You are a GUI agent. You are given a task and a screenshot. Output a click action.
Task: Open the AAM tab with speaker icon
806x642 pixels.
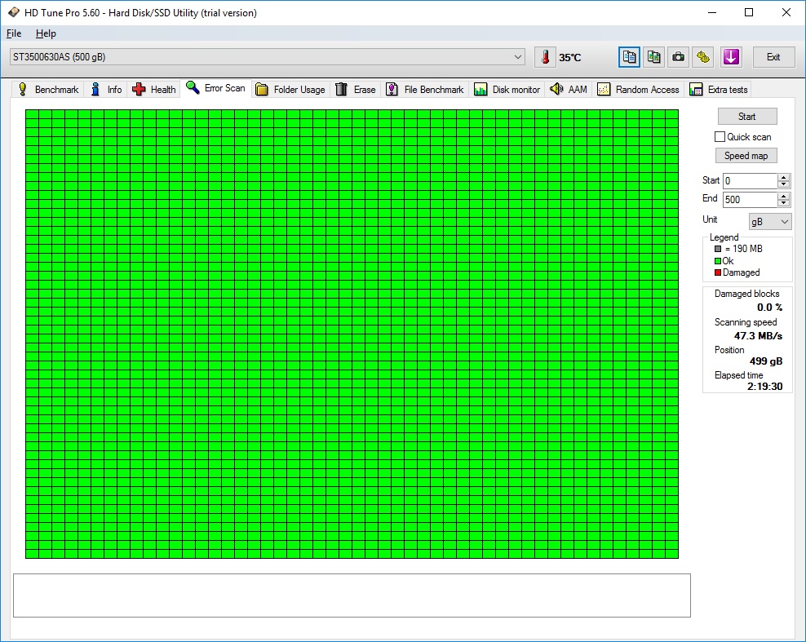(568, 90)
